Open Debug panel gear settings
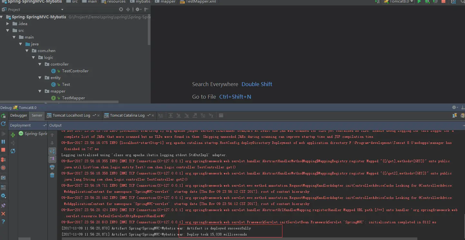The width and height of the screenshot is (465, 240). (454, 108)
